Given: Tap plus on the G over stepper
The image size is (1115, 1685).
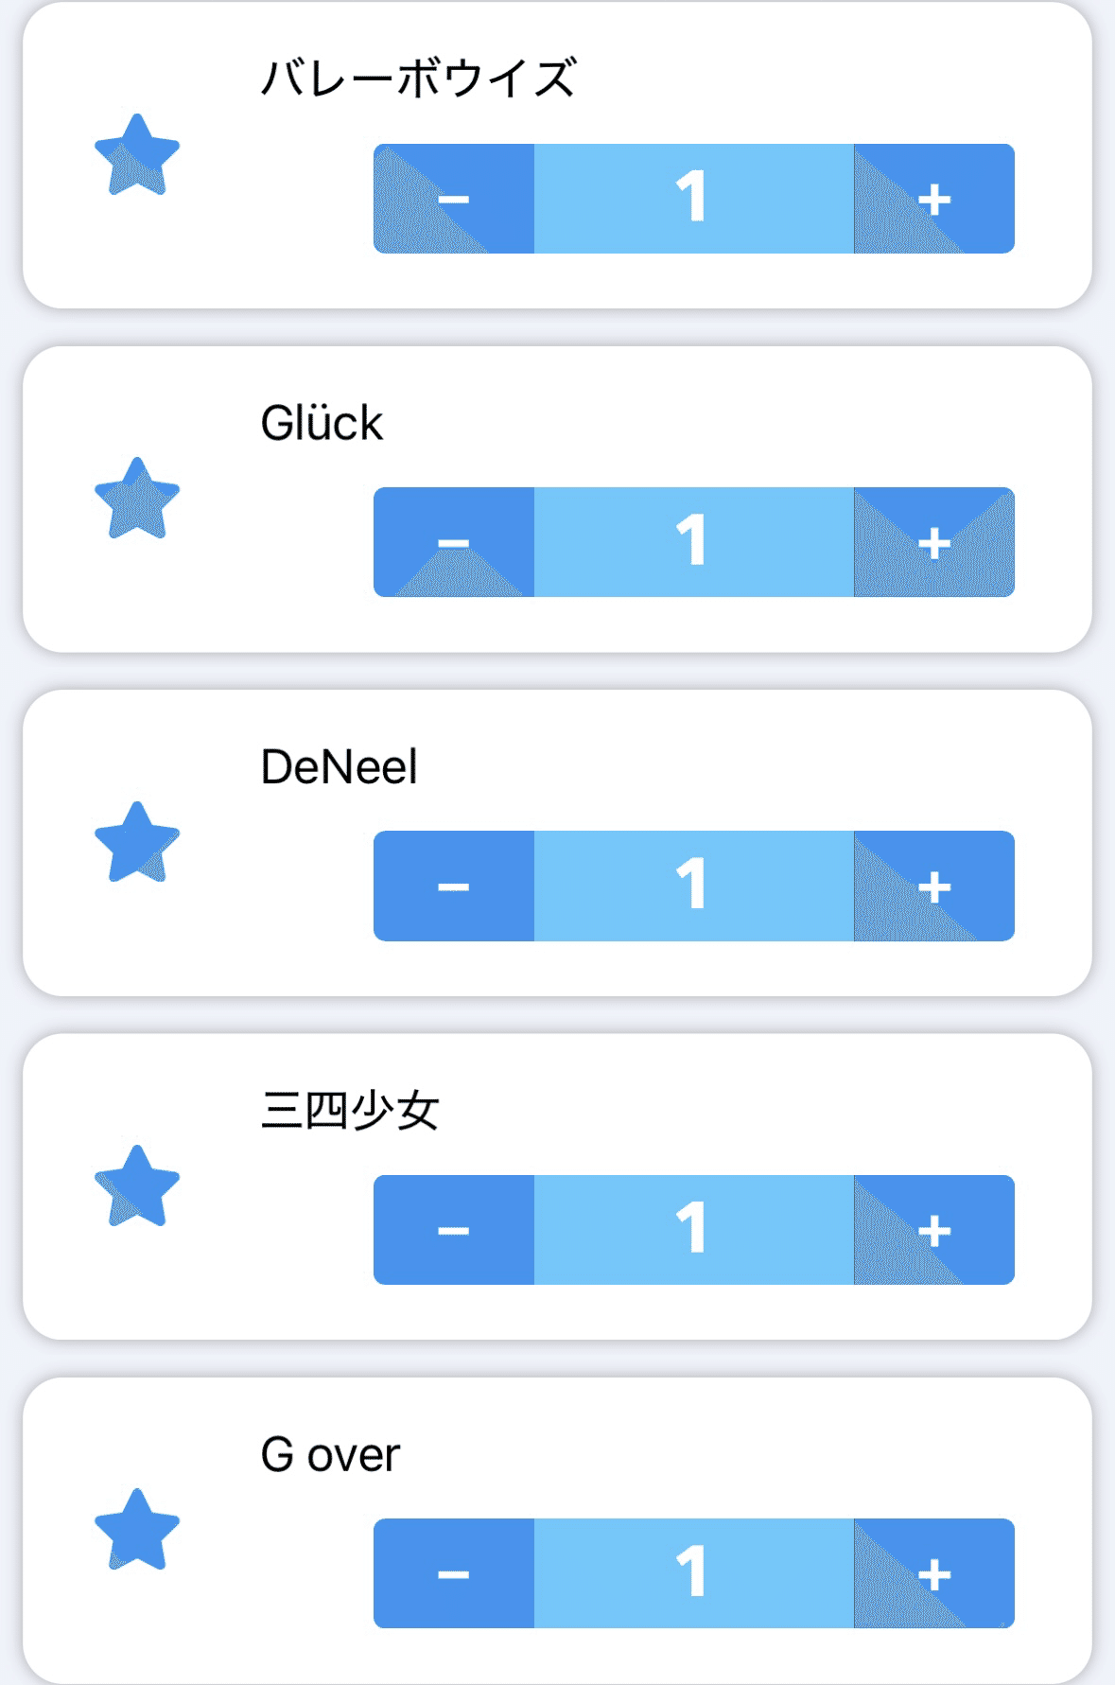Looking at the screenshot, I should [x=933, y=1573].
